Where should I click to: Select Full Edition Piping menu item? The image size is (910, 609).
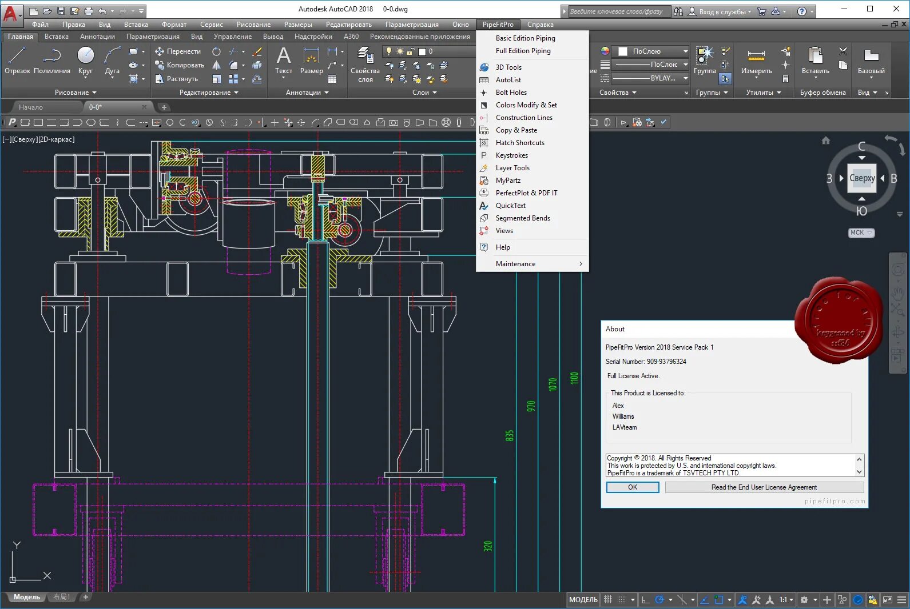coord(523,51)
